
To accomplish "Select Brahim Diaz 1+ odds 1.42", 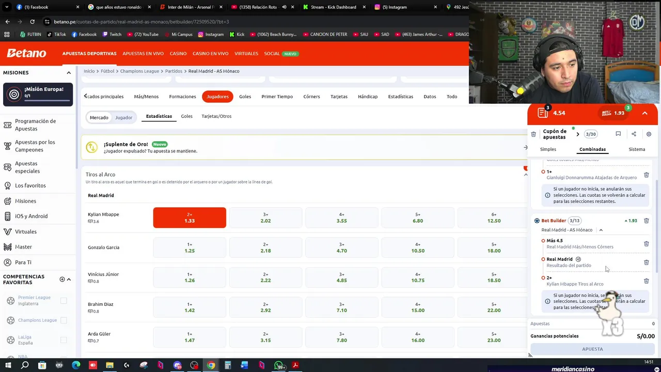I will 190,307.
